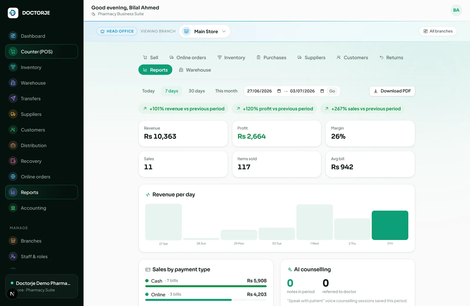Select the 3 Fri revenue bar
The width and height of the screenshot is (470, 306).
coord(390,225)
